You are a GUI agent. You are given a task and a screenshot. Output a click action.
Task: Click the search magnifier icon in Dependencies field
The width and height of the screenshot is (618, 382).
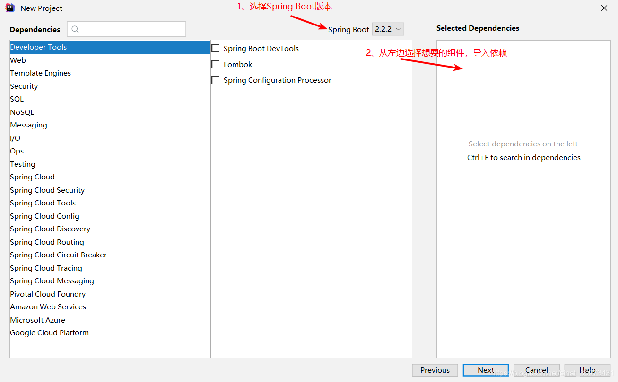click(x=75, y=29)
